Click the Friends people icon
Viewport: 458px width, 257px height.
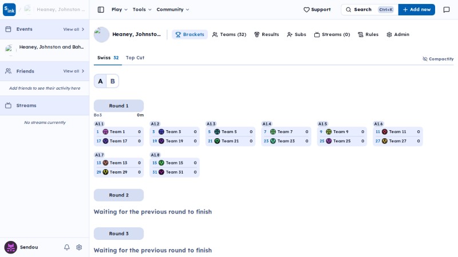(x=8, y=71)
